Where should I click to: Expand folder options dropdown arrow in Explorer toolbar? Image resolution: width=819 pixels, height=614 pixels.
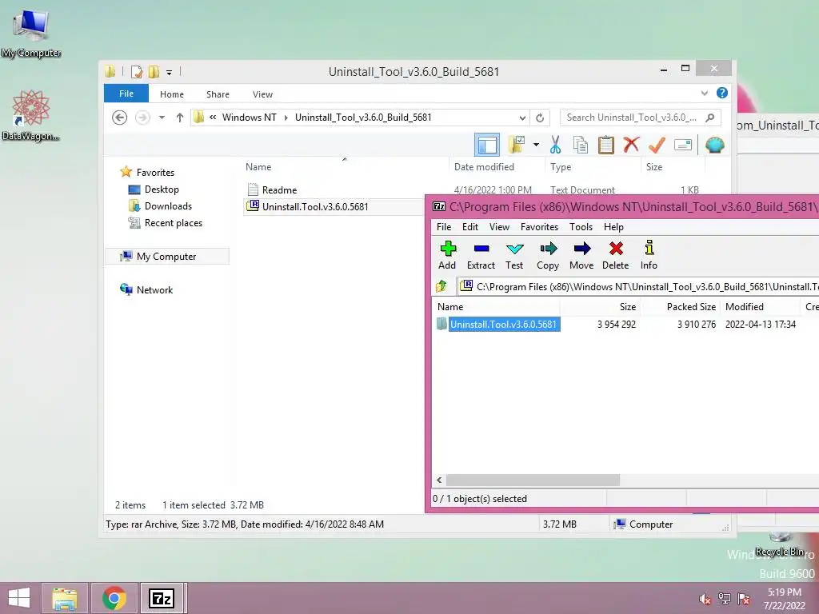pos(536,145)
